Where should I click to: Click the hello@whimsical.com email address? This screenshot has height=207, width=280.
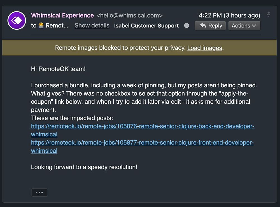pyautogui.click(x=129, y=15)
